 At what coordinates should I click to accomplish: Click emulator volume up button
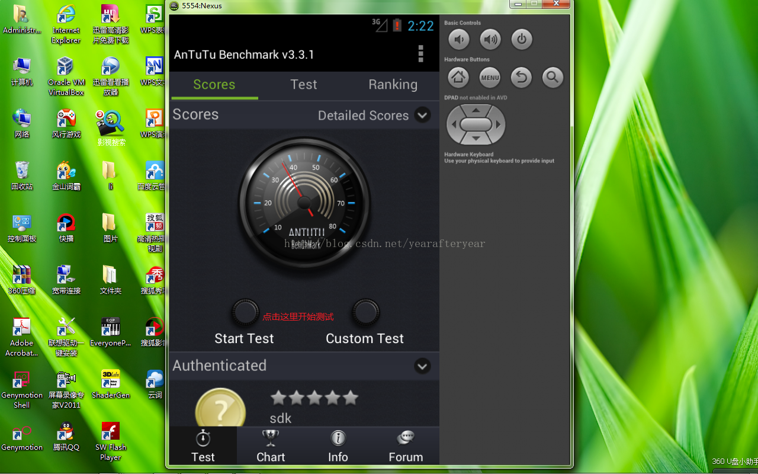(490, 40)
